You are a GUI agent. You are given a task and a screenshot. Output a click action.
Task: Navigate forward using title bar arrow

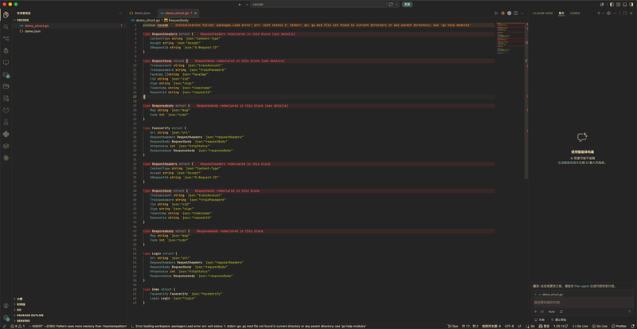pos(246,4)
